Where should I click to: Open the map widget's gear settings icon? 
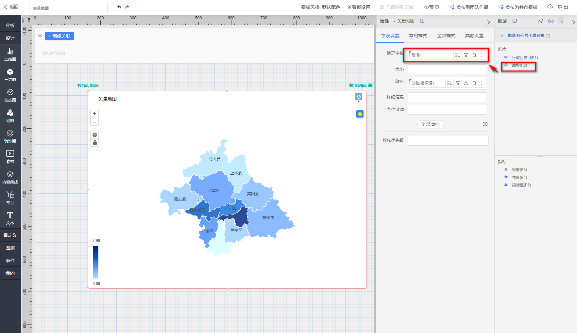(359, 97)
